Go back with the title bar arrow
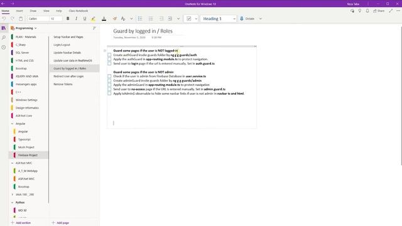Image resolution: width=402 pixels, height=226 pixels. 3,4
